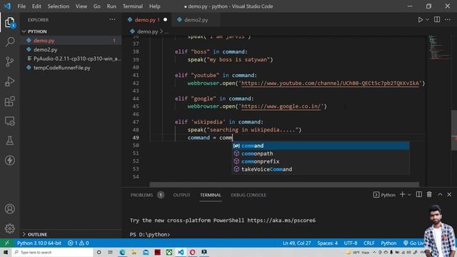The image size is (457, 257).
Task: Open the lightning bolt extension view
Action: [9, 160]
